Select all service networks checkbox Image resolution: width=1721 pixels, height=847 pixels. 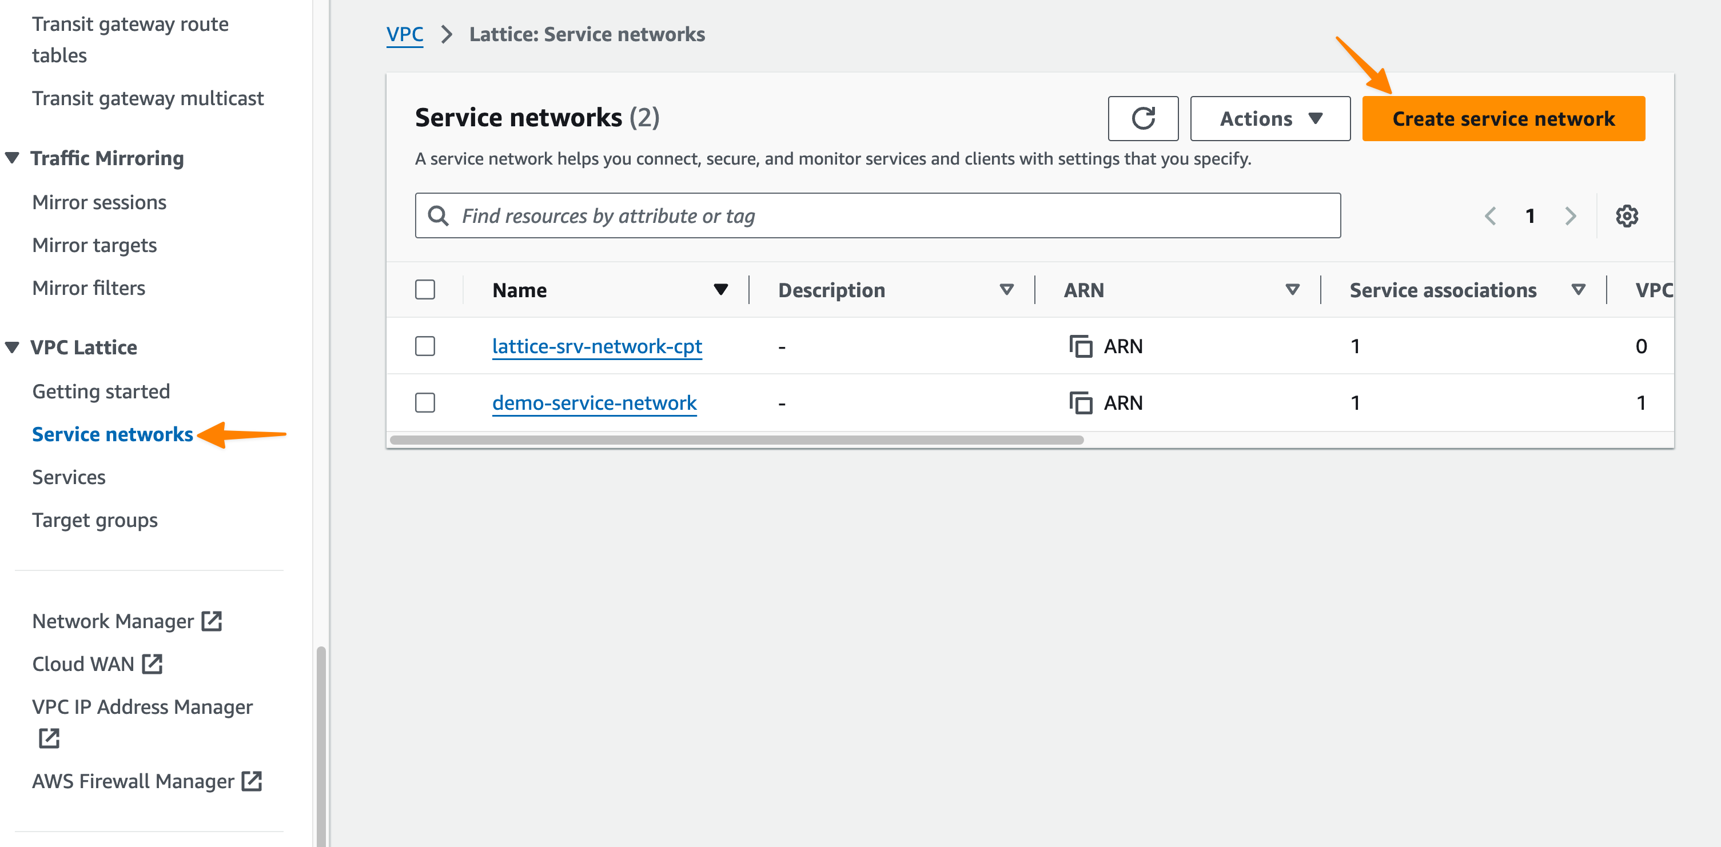425,290
